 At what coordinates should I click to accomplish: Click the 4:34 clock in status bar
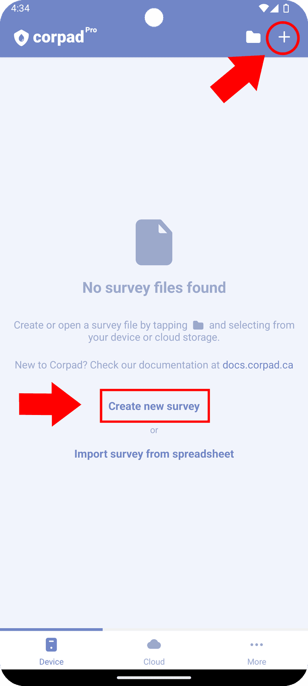pyautogui.click(x=20, y=9)
